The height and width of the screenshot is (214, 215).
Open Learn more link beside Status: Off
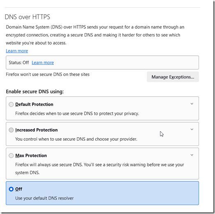tap(43, 63)
